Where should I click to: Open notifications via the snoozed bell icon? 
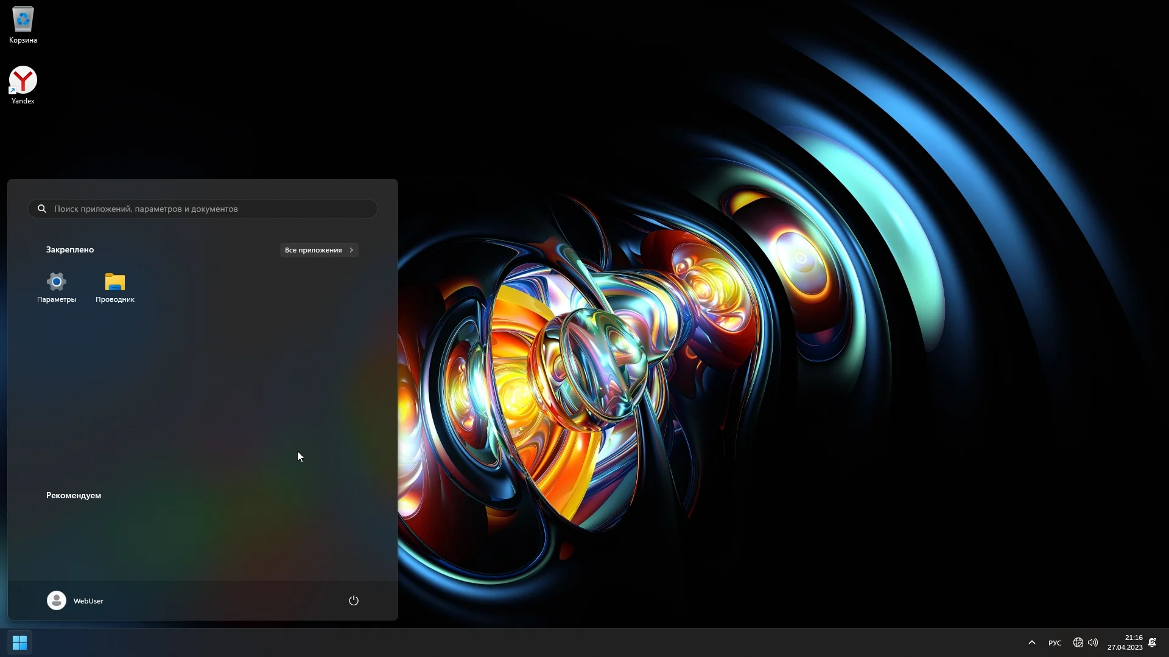coord(1152,642)
